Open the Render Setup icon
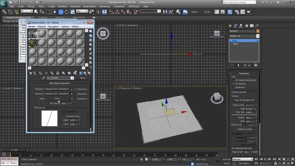The image size is (295, 166). coord(237,12)
